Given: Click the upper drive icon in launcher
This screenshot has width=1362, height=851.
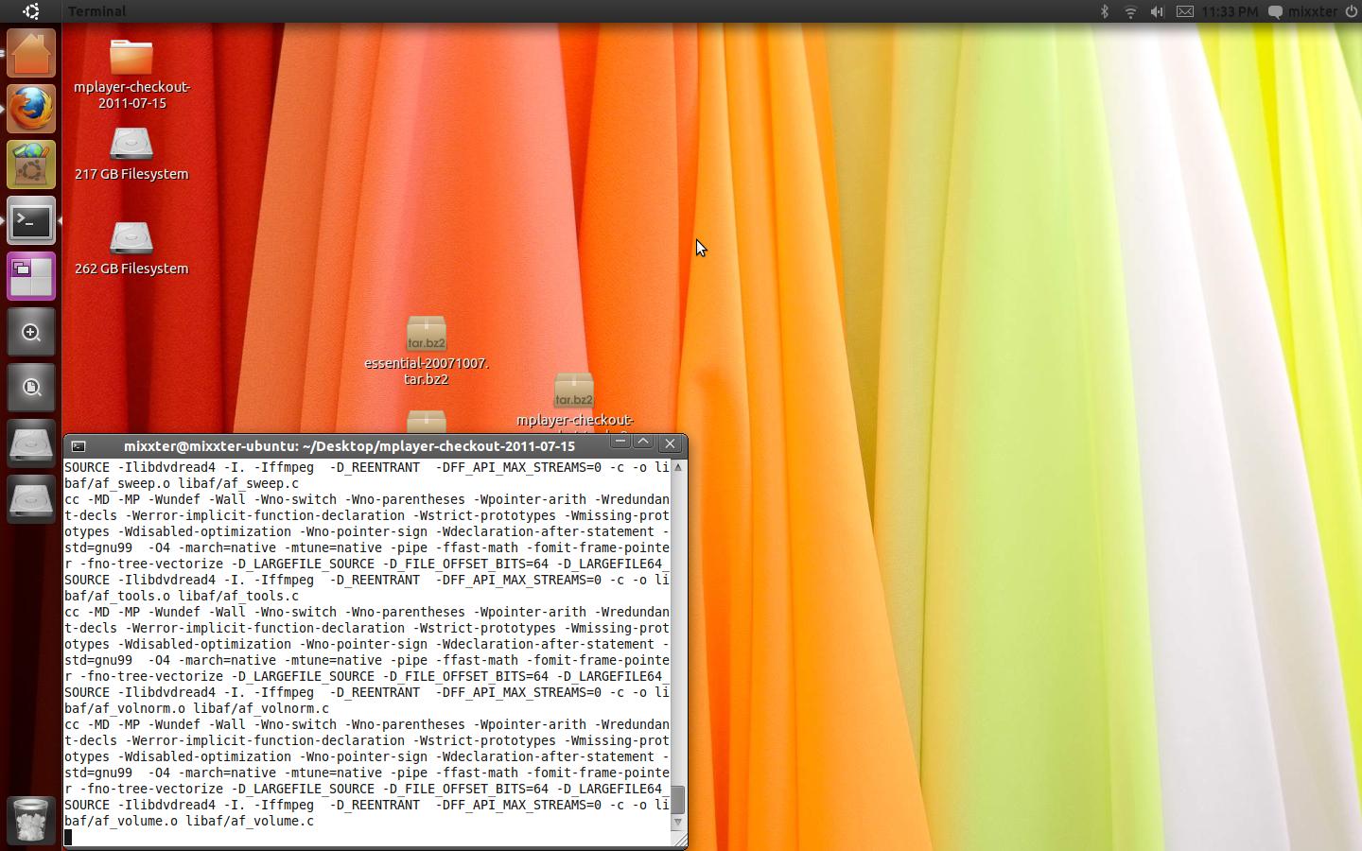Looking at the screenshot, I should click(31, 443).
